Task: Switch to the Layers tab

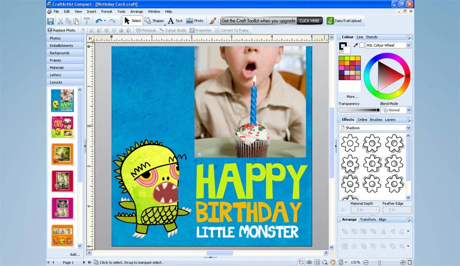Action: coord(390,120)
